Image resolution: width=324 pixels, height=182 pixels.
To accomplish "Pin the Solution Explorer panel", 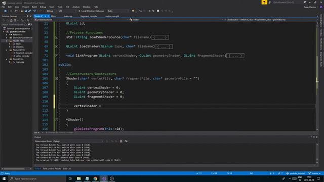I will pyautogui.click(x=28, y=16).
